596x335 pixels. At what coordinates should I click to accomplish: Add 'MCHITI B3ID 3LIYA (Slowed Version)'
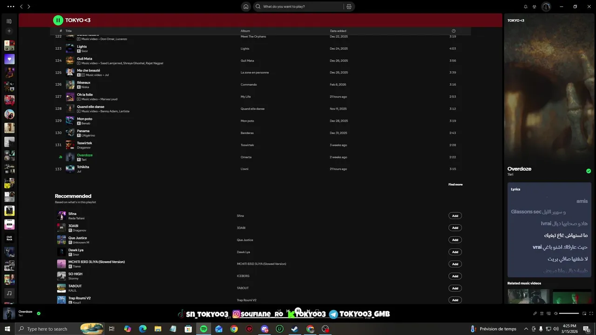click(x=455, y=264)
